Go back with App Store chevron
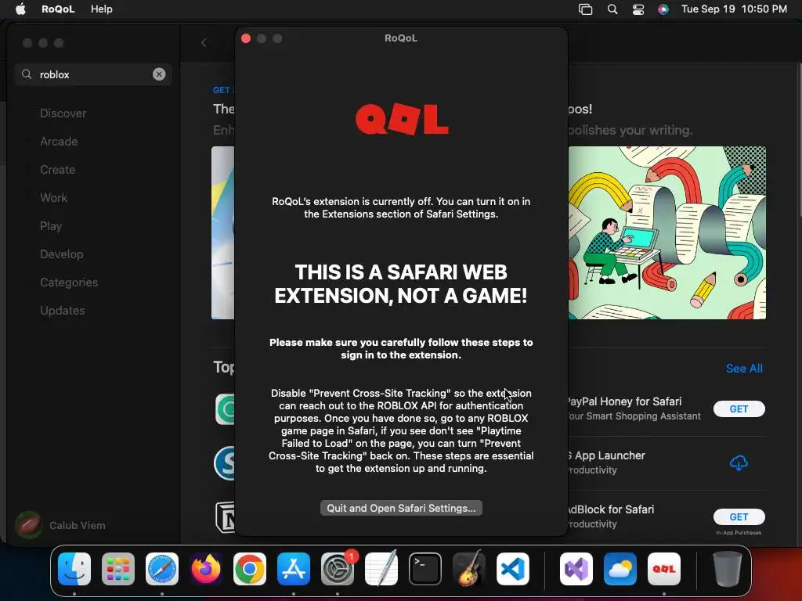Viewport: 802px width, 601px height. click(204, 43)
